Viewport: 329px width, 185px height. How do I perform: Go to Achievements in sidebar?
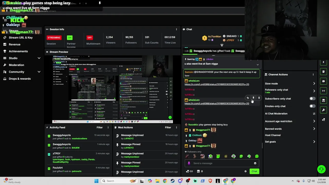(x=18, y=51)
